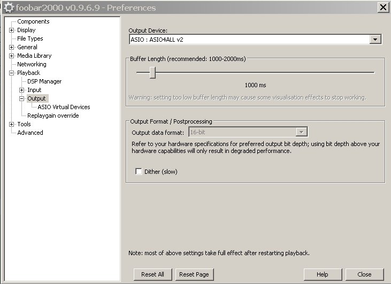Select Input under Playback
Screen dimensions: 391x284
pyautogui.click(x=34, y=90)
